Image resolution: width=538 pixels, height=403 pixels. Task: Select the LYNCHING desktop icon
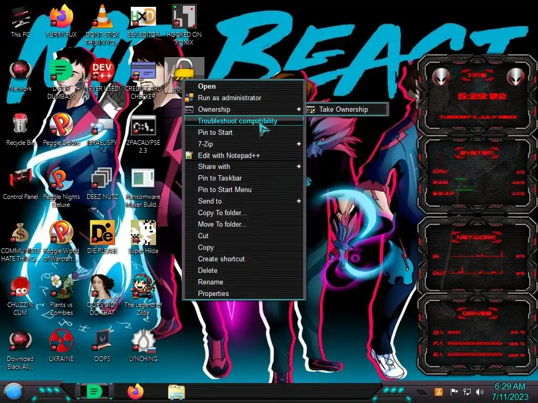[x=143, y=346]
